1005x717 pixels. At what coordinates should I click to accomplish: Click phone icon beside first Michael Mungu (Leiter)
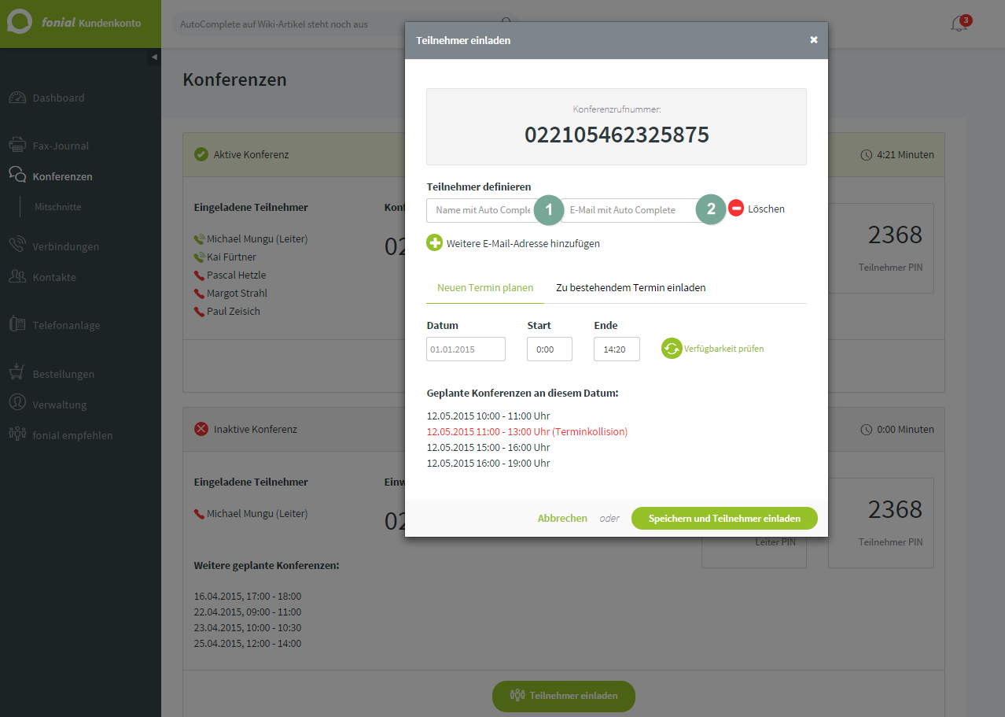199,239
